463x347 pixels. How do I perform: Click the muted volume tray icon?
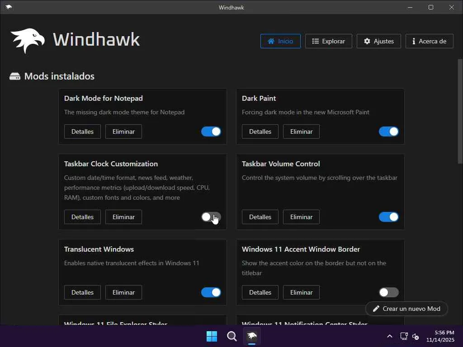pos(416,337)
